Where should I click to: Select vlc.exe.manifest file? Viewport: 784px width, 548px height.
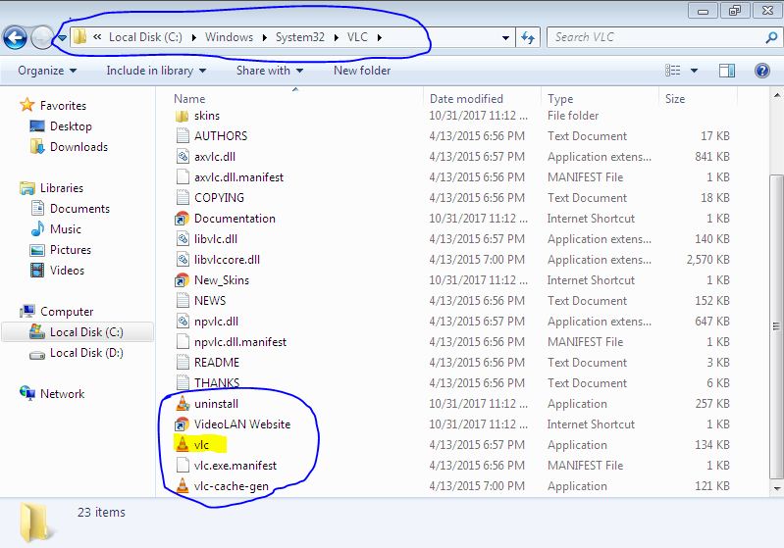tap(235, 465)
